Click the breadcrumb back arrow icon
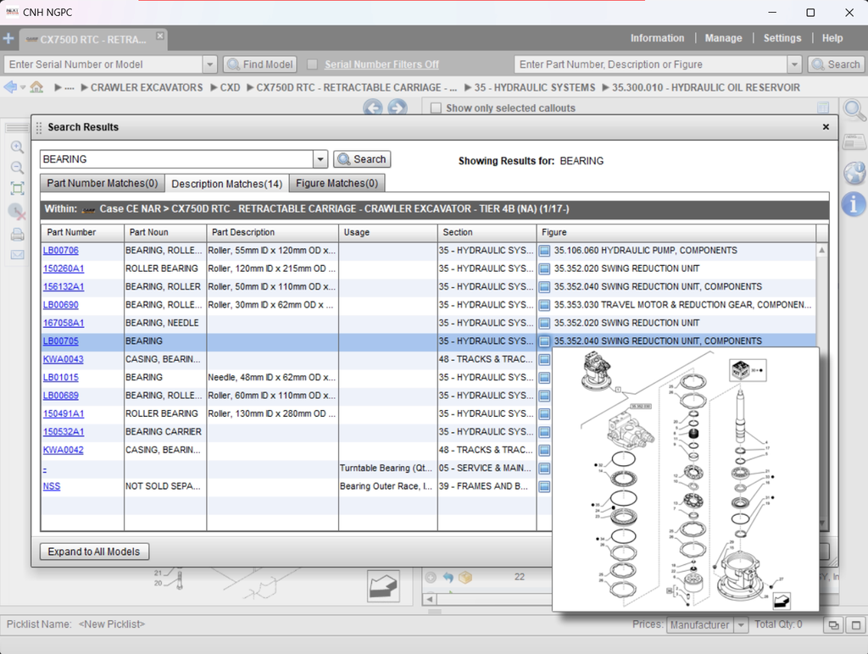The width and height of the screenshot is (868, 654). coord(10,87)
